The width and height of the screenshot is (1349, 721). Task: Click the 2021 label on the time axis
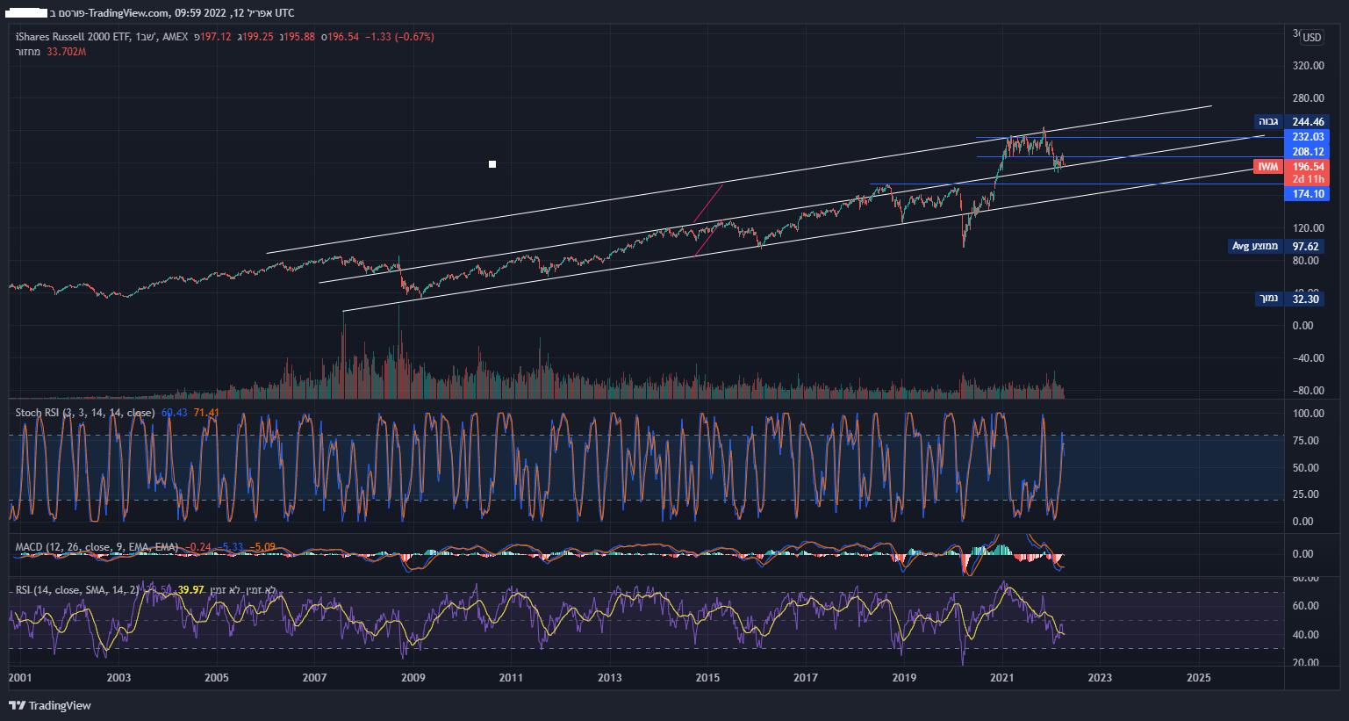pyautogui.click(x=1001, y=677)
